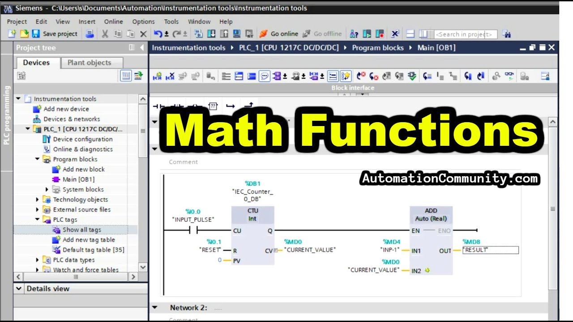
Task: Open Auto (Real) data type dropdown in ADD block
Action: click(x=431, y=219)
